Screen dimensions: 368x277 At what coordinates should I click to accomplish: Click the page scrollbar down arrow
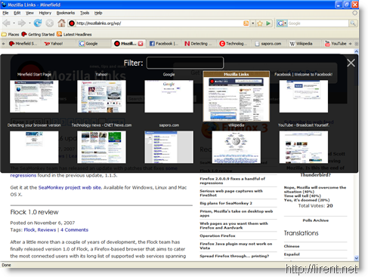(356, 258)
